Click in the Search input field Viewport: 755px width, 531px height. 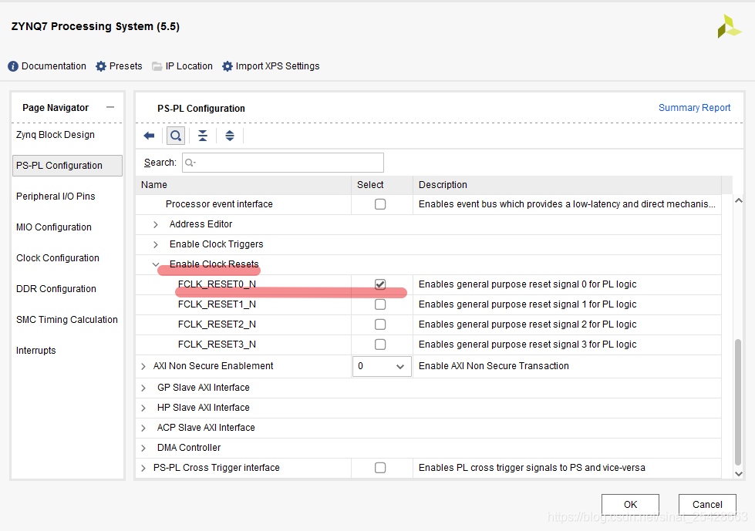(x=283, y=163)
